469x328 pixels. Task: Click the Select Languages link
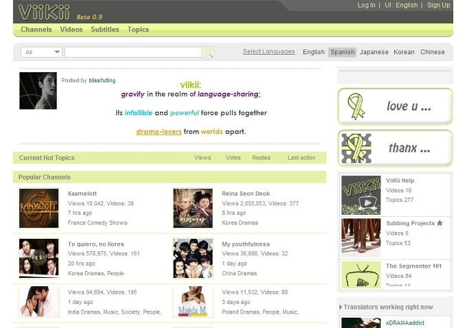tap(268, 51)
